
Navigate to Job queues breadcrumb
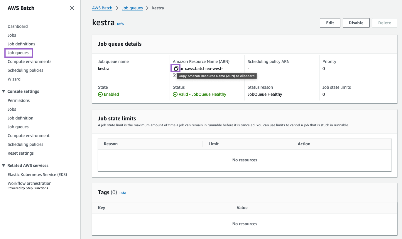coord(132,8)
